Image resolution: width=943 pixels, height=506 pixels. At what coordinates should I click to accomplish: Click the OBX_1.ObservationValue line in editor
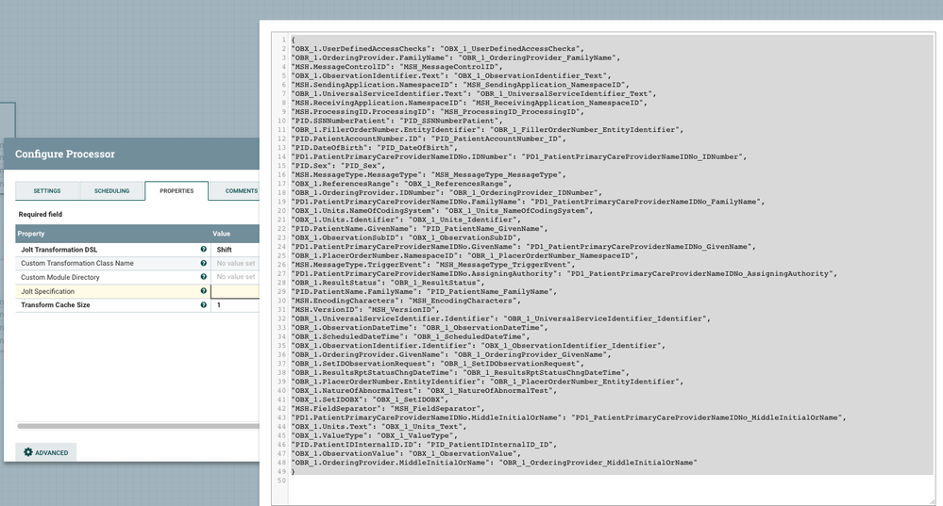tap(405, 454)
